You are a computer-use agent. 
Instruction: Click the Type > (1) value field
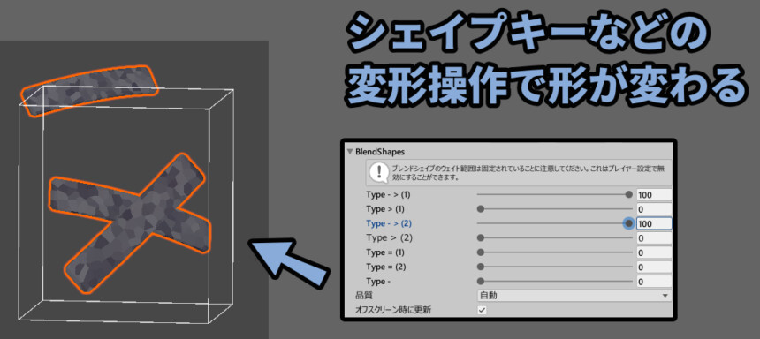click(654, 209)
